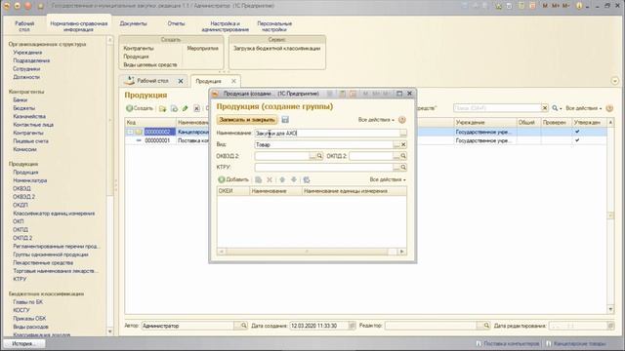
Task: Clear the Вид field with its X icon
Action: pos(403,145)
